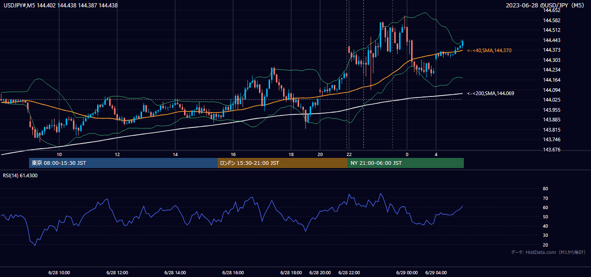Viewport: 591px width, 277px height.
Task: Click the bottom date label 6/28 22:00
Action: pyautogui.click(x=349, y=273)
